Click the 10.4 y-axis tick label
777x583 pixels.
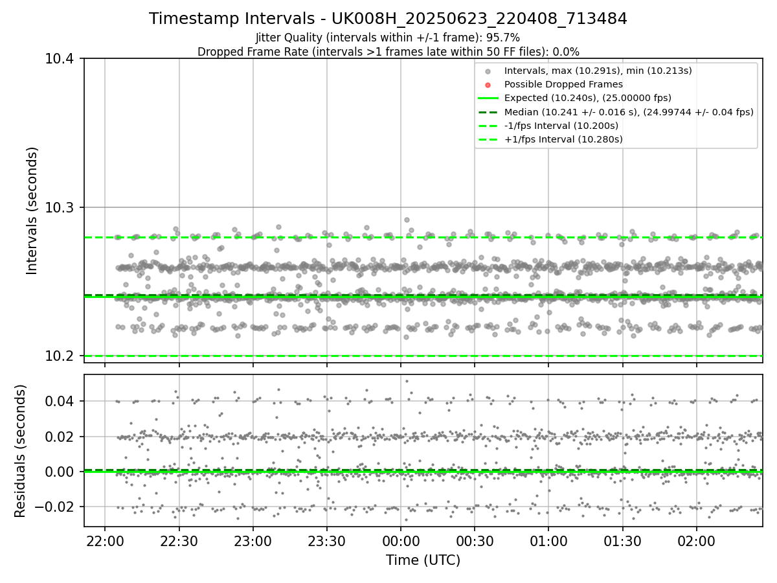(61, 59)
